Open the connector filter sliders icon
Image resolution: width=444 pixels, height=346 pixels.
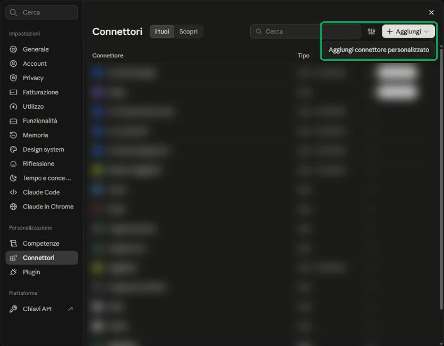tap(372, 31)
